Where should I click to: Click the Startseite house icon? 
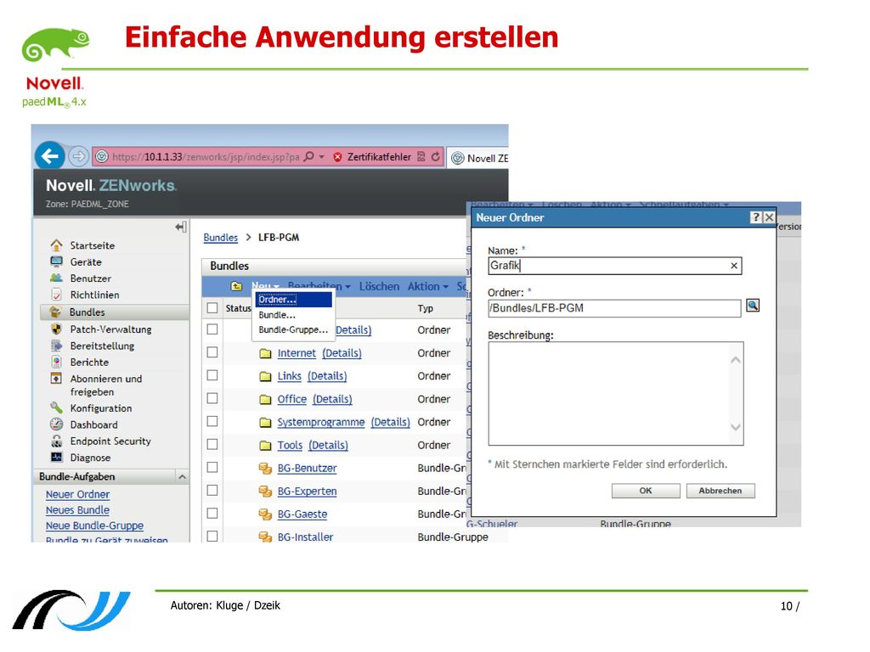tap(56, 245)
